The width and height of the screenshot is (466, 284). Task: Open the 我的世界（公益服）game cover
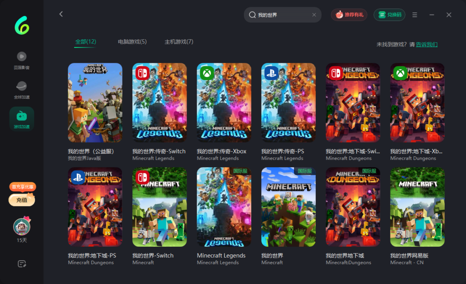[x=95, y=103]
